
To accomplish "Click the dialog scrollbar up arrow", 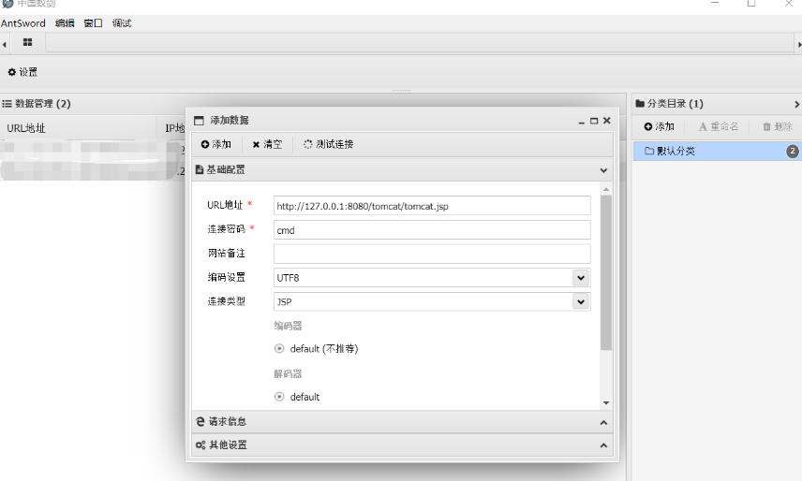I will (606, 189).
